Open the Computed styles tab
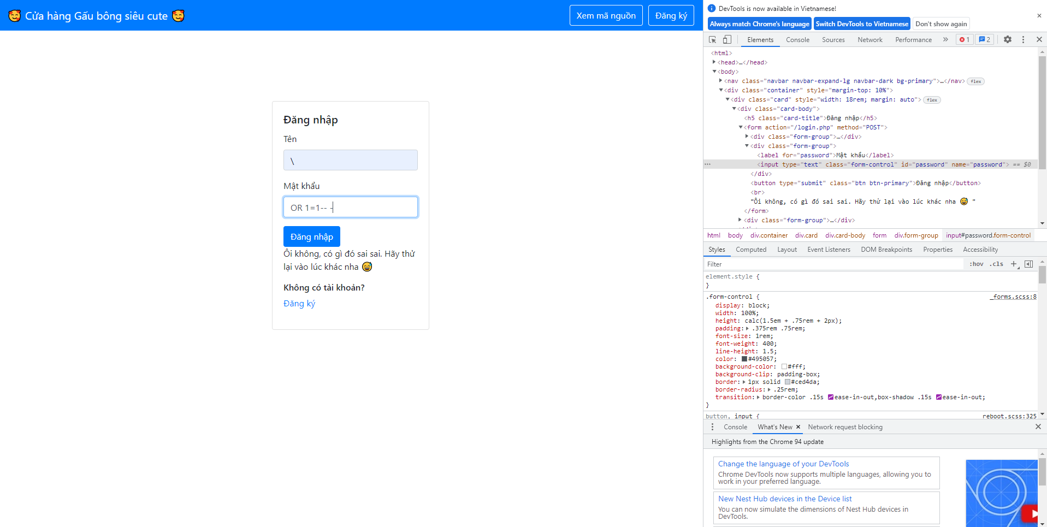This screenshot has width=1047, height=527. point(750,250)
